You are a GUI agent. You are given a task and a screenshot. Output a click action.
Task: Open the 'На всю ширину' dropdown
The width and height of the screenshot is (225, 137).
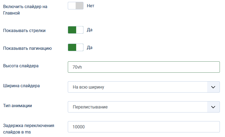(x=137, y=87)
